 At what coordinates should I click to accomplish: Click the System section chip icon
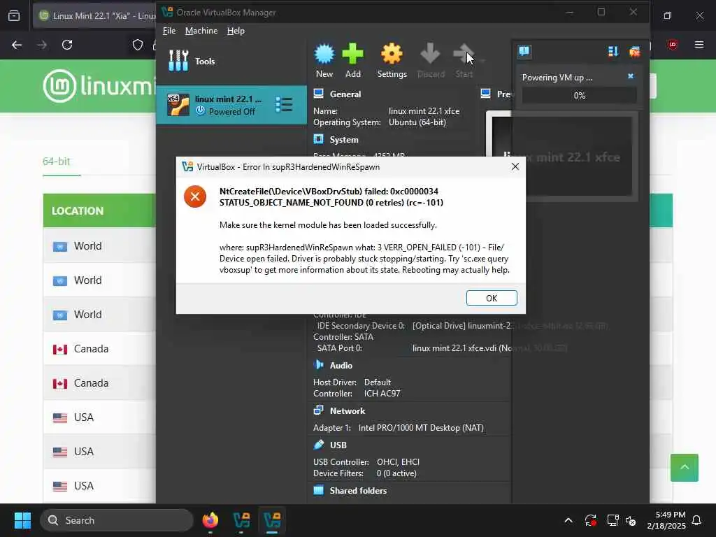pyautogui.click(x=319, y=139)
